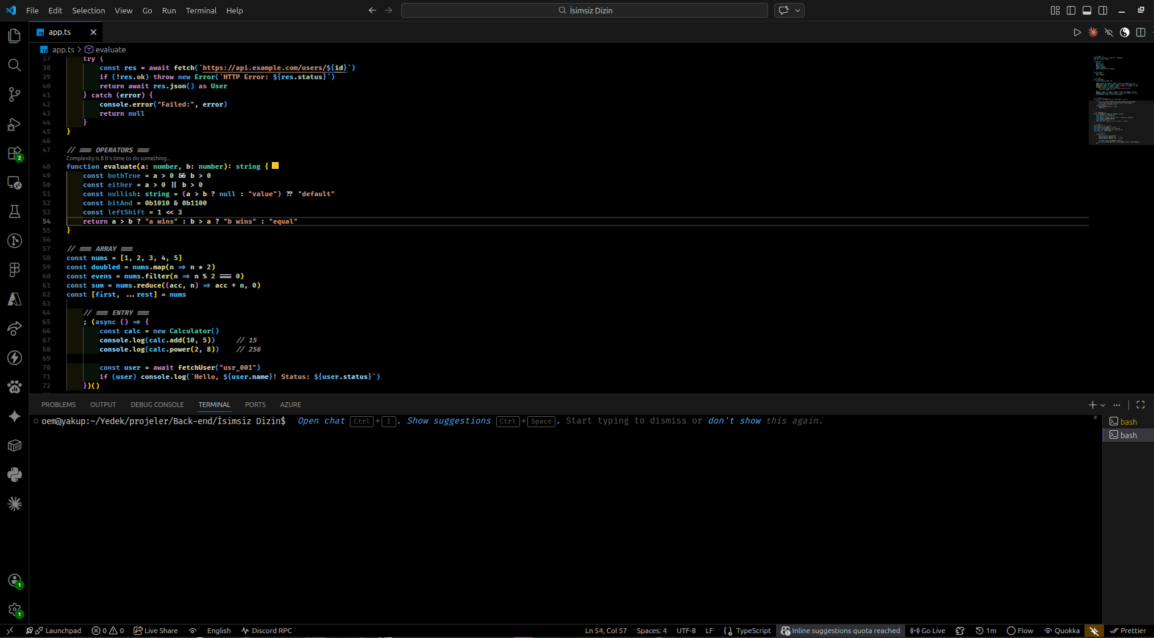Open the File menu
Image resolution: width=1154 pixels, height=638 pixels.
click(x=32, y=10)
